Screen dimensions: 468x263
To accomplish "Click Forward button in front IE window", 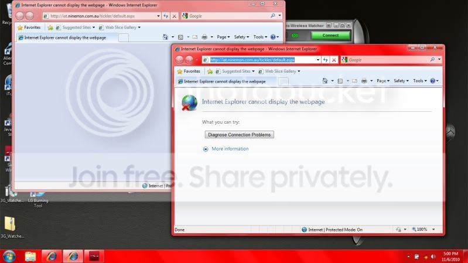I will coord(189,60).
